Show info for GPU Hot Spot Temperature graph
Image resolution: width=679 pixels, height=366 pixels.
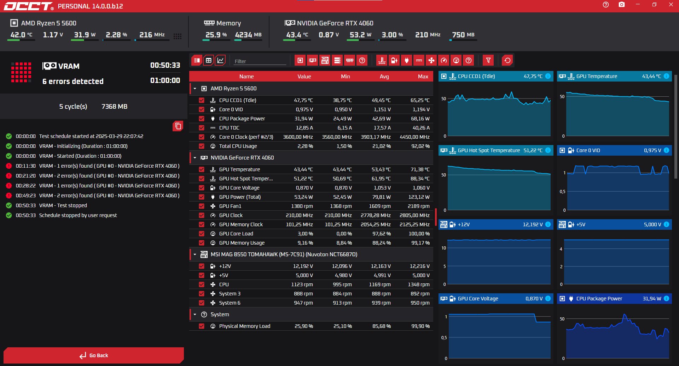coord(548,150)
